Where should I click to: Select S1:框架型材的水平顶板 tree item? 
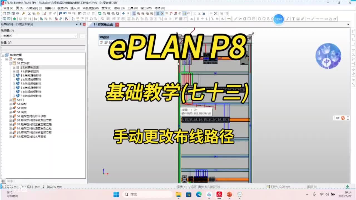pos(31,116)
